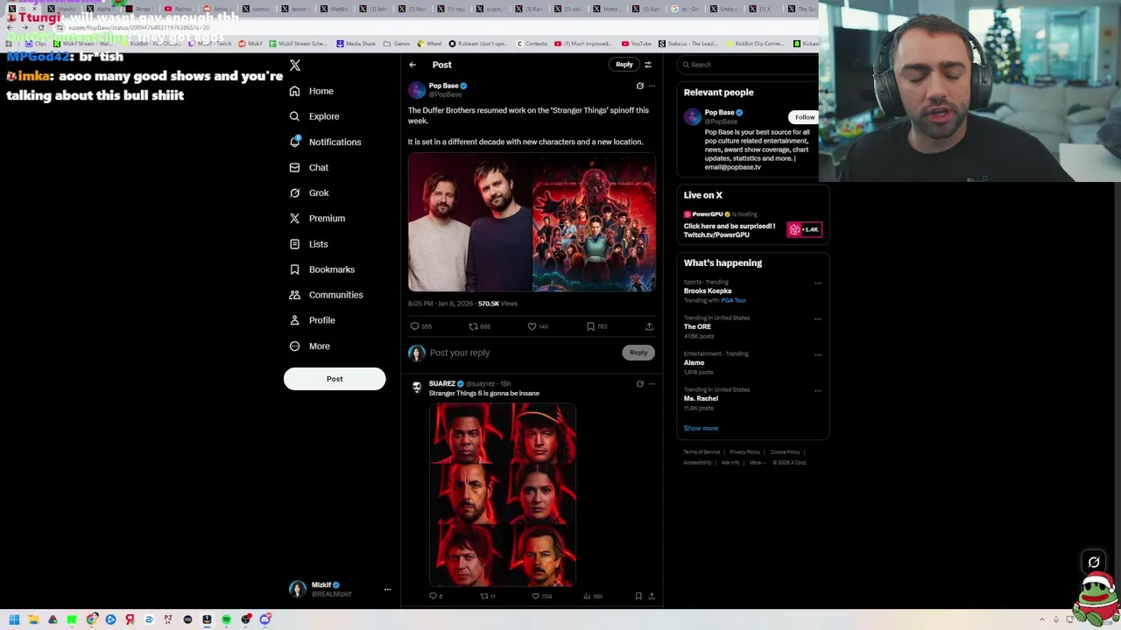The height and width of the screenshot is (630, 1121).
Task: Open Communities in the sidebar
Action: 326,295
